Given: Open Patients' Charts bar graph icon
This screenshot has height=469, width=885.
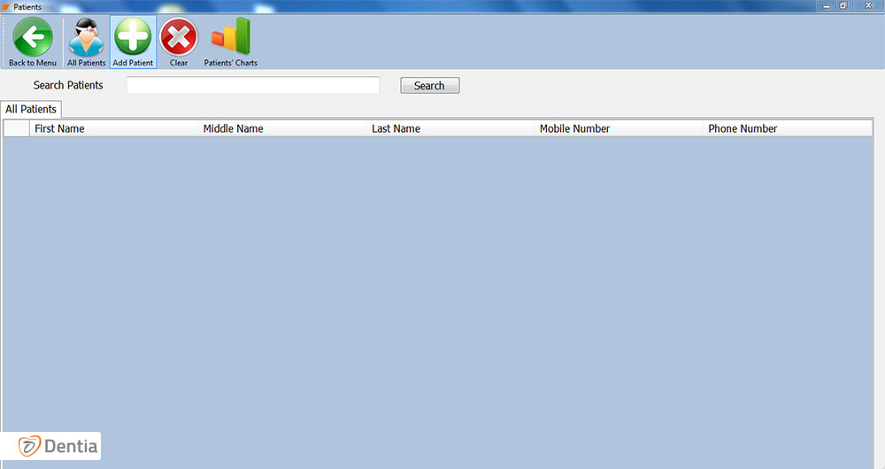Looking at the screenshot, I should click(231, 37).
